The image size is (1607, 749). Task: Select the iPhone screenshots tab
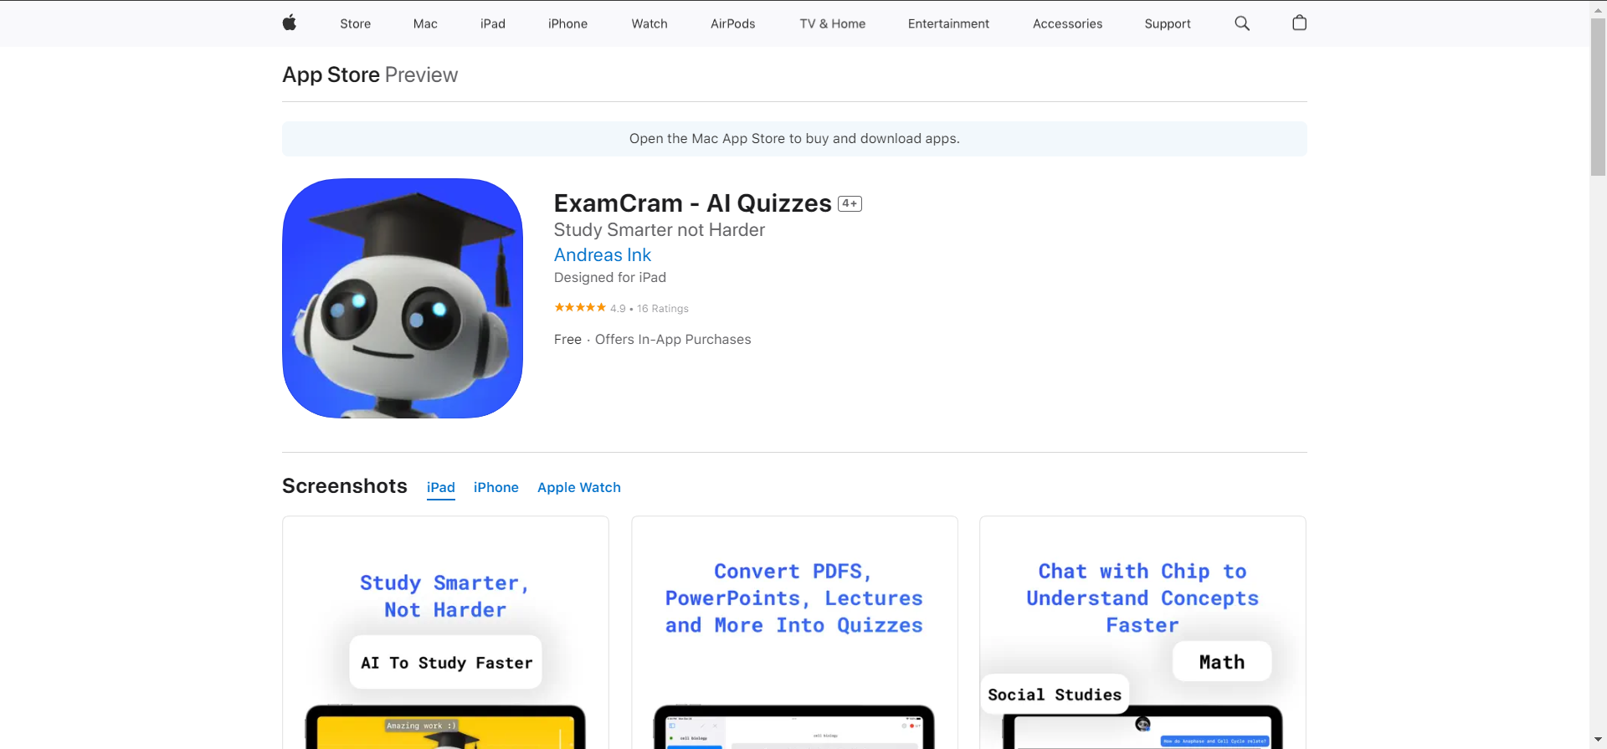coord(496,487)
